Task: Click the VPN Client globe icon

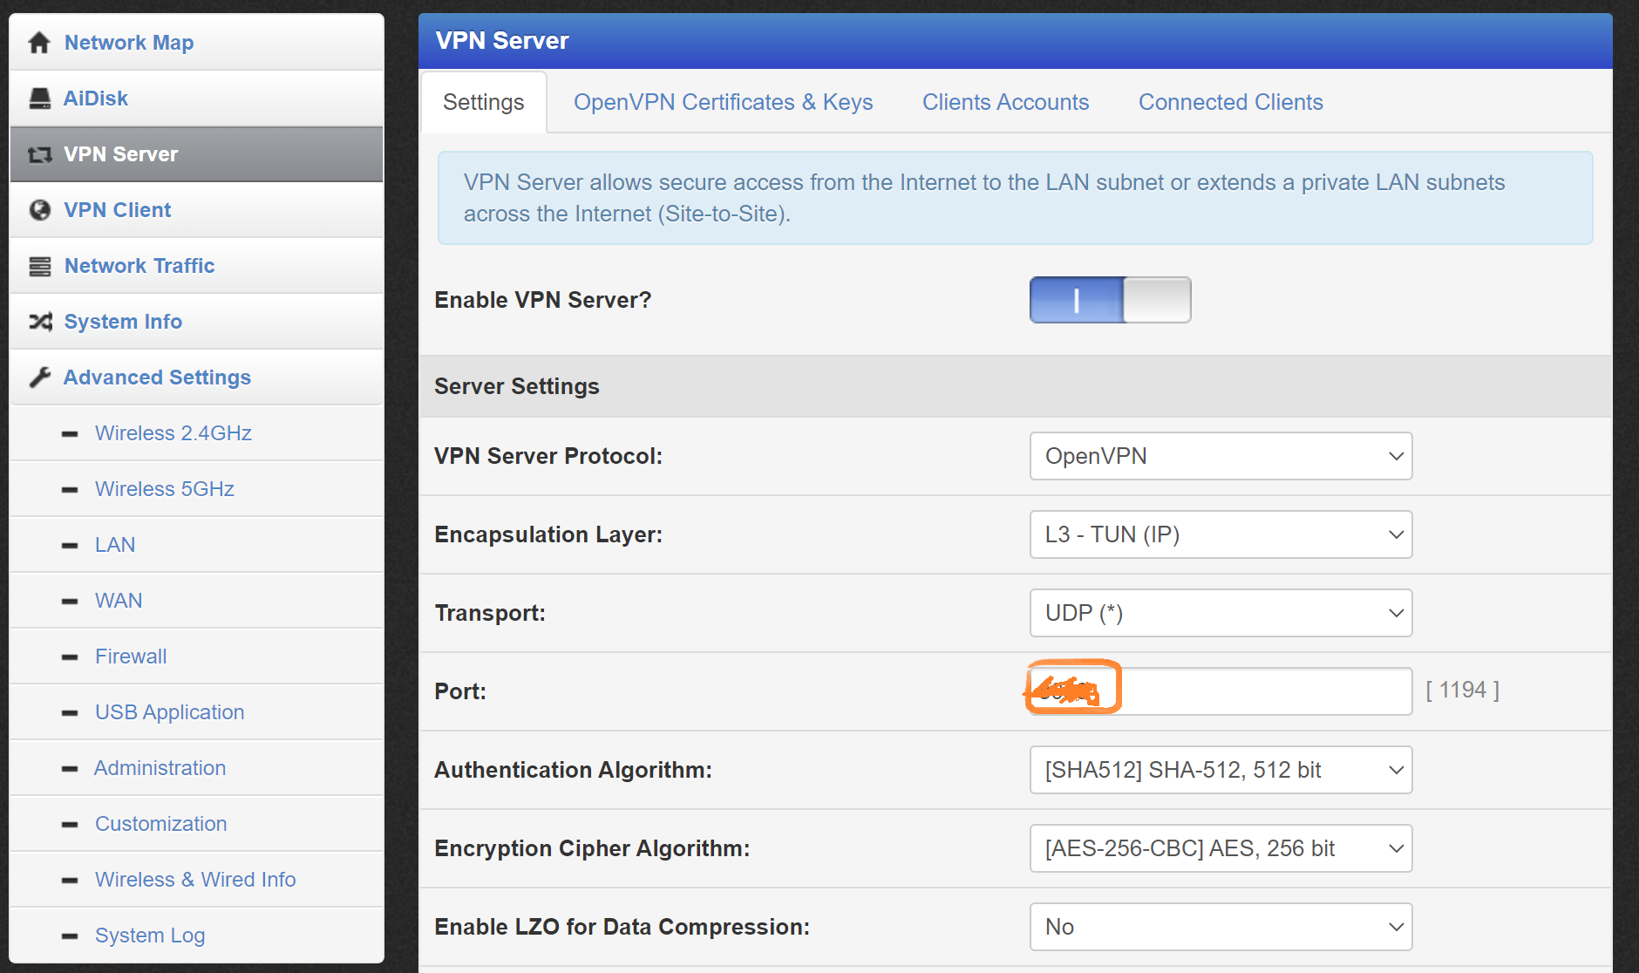Action: 39,210
